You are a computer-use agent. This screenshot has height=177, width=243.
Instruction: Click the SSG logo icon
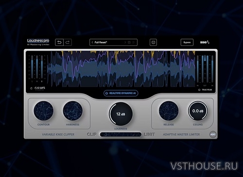[x=205, y=42]
